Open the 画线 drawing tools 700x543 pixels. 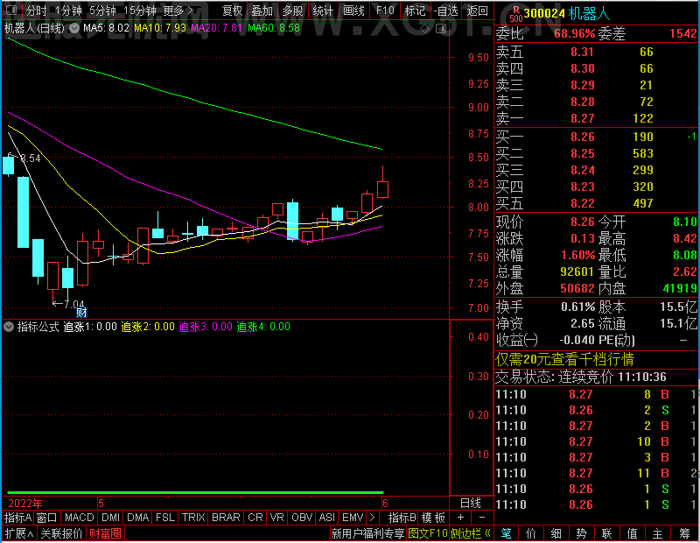click(354, 11)
